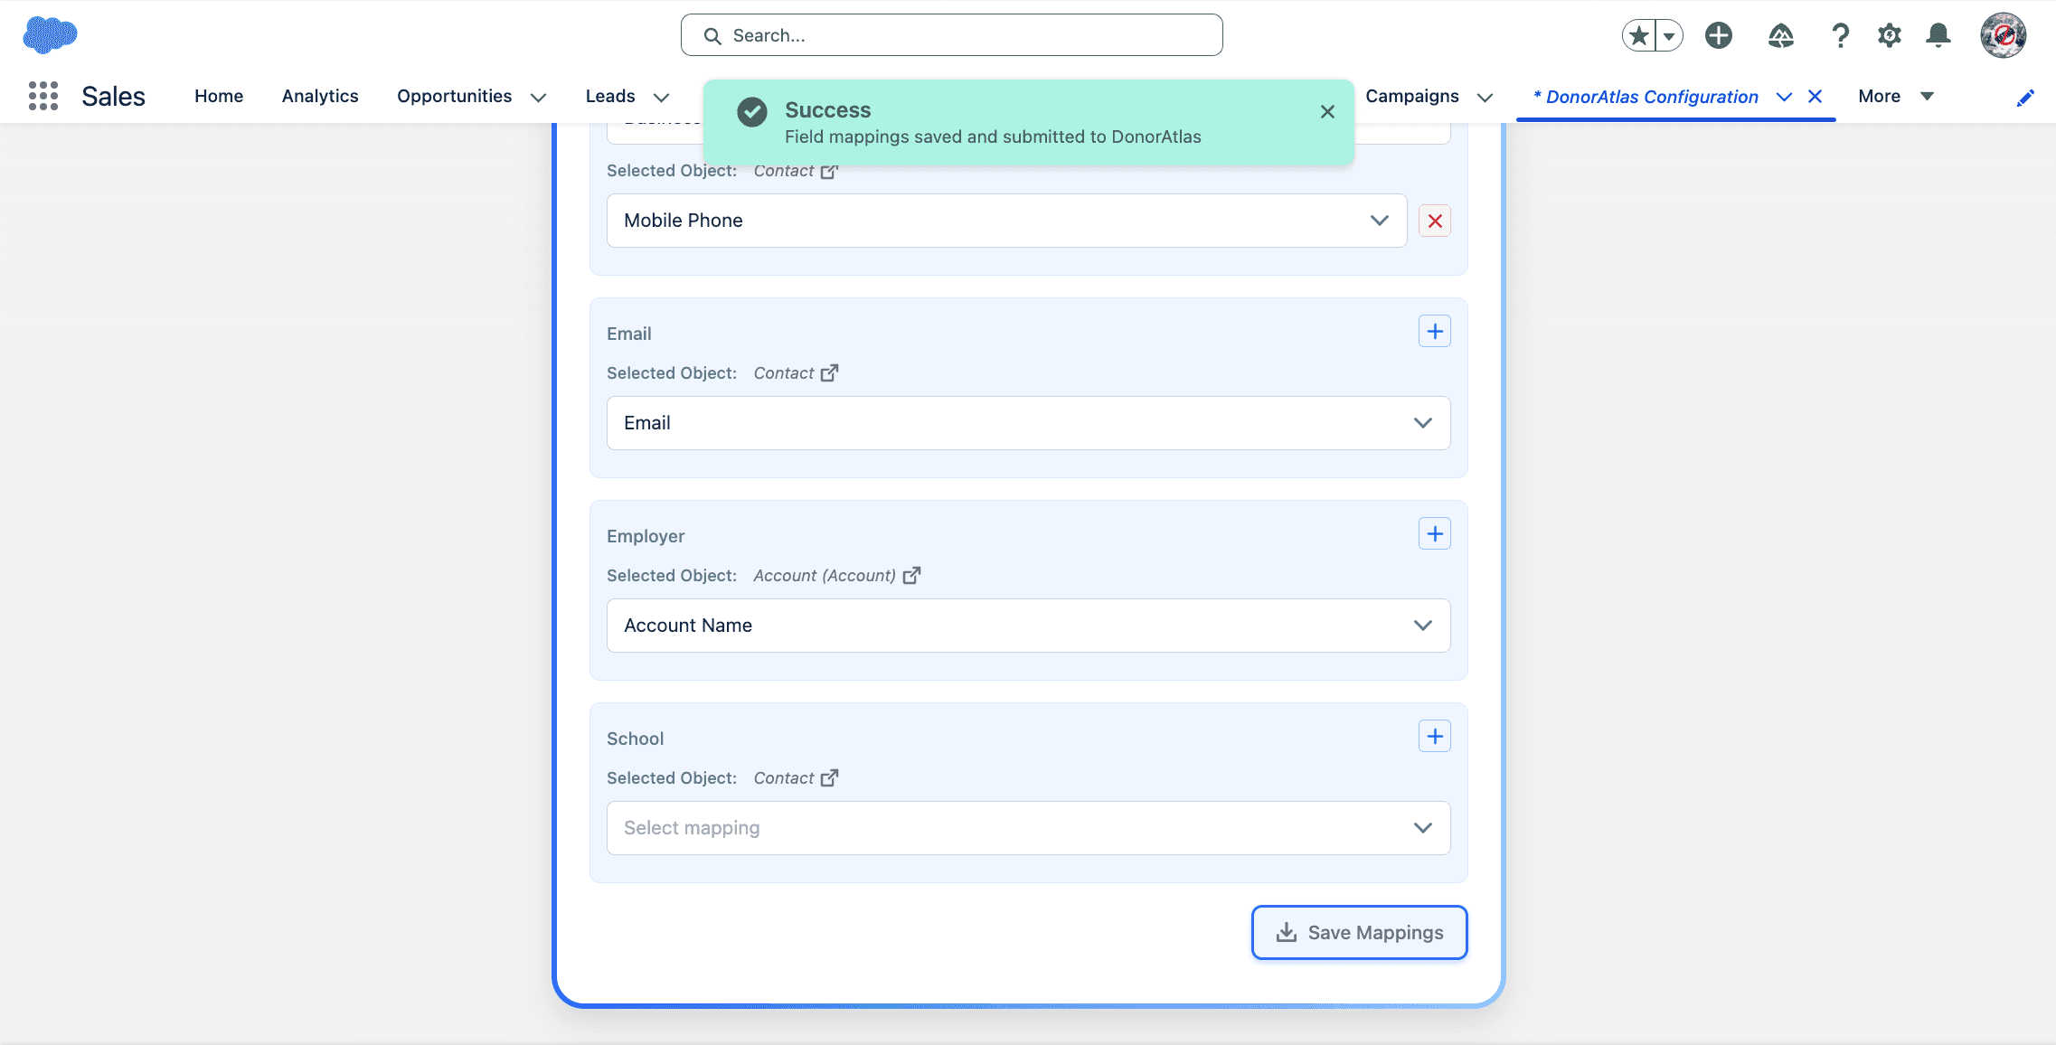Viewport: 2056px width, 1045px height.
Task: Open Salesforce Help question mark icon
Action: pos(1840,35)
